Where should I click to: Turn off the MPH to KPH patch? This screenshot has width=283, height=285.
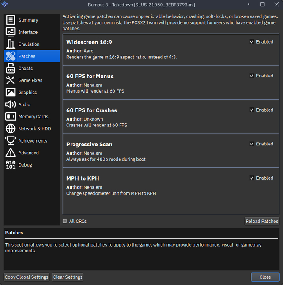(252, 178)
